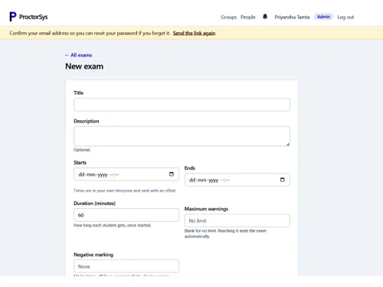Screen dimensions: 383x287
Task: Click Send the link again
Action: tap(194, 33)
